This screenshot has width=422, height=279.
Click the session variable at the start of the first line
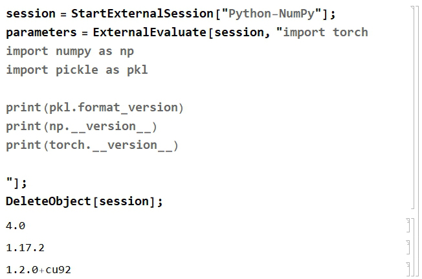click(x=30, y=14)
